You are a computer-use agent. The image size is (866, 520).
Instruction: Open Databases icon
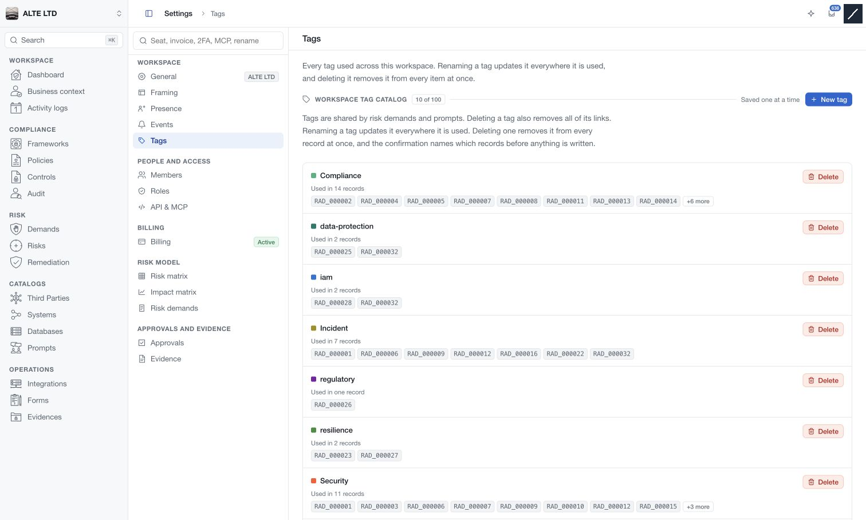point(16,332)
